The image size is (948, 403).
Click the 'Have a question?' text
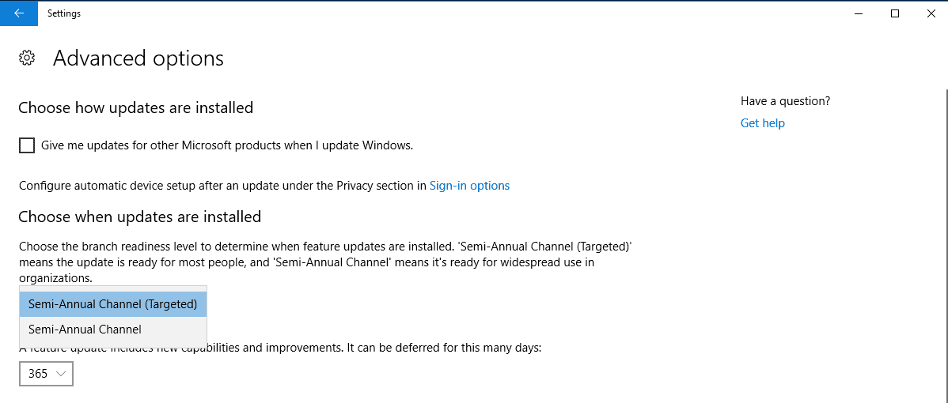click(785, 101)
